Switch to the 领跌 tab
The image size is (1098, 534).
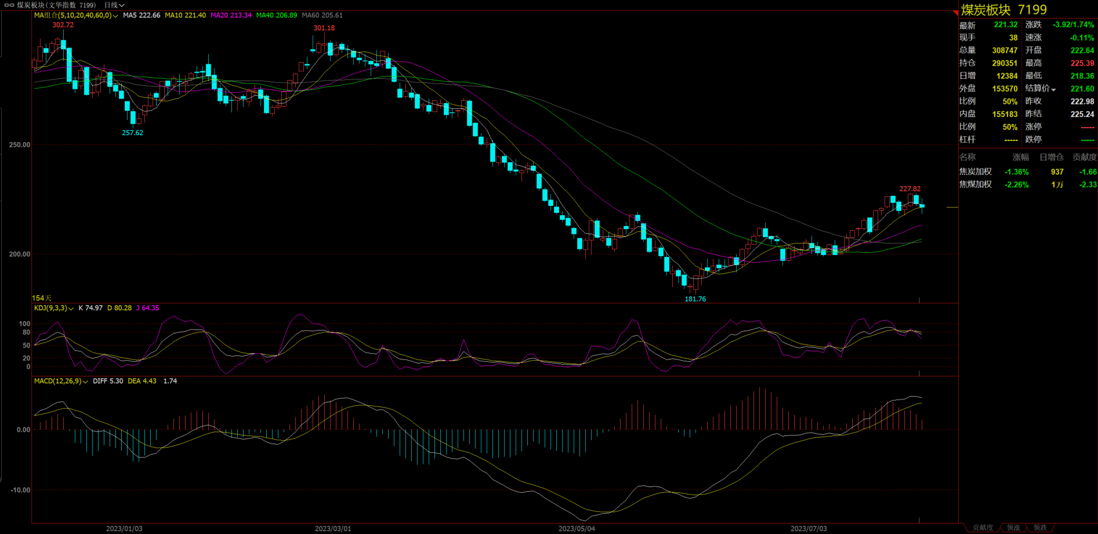click(1040, 528)
